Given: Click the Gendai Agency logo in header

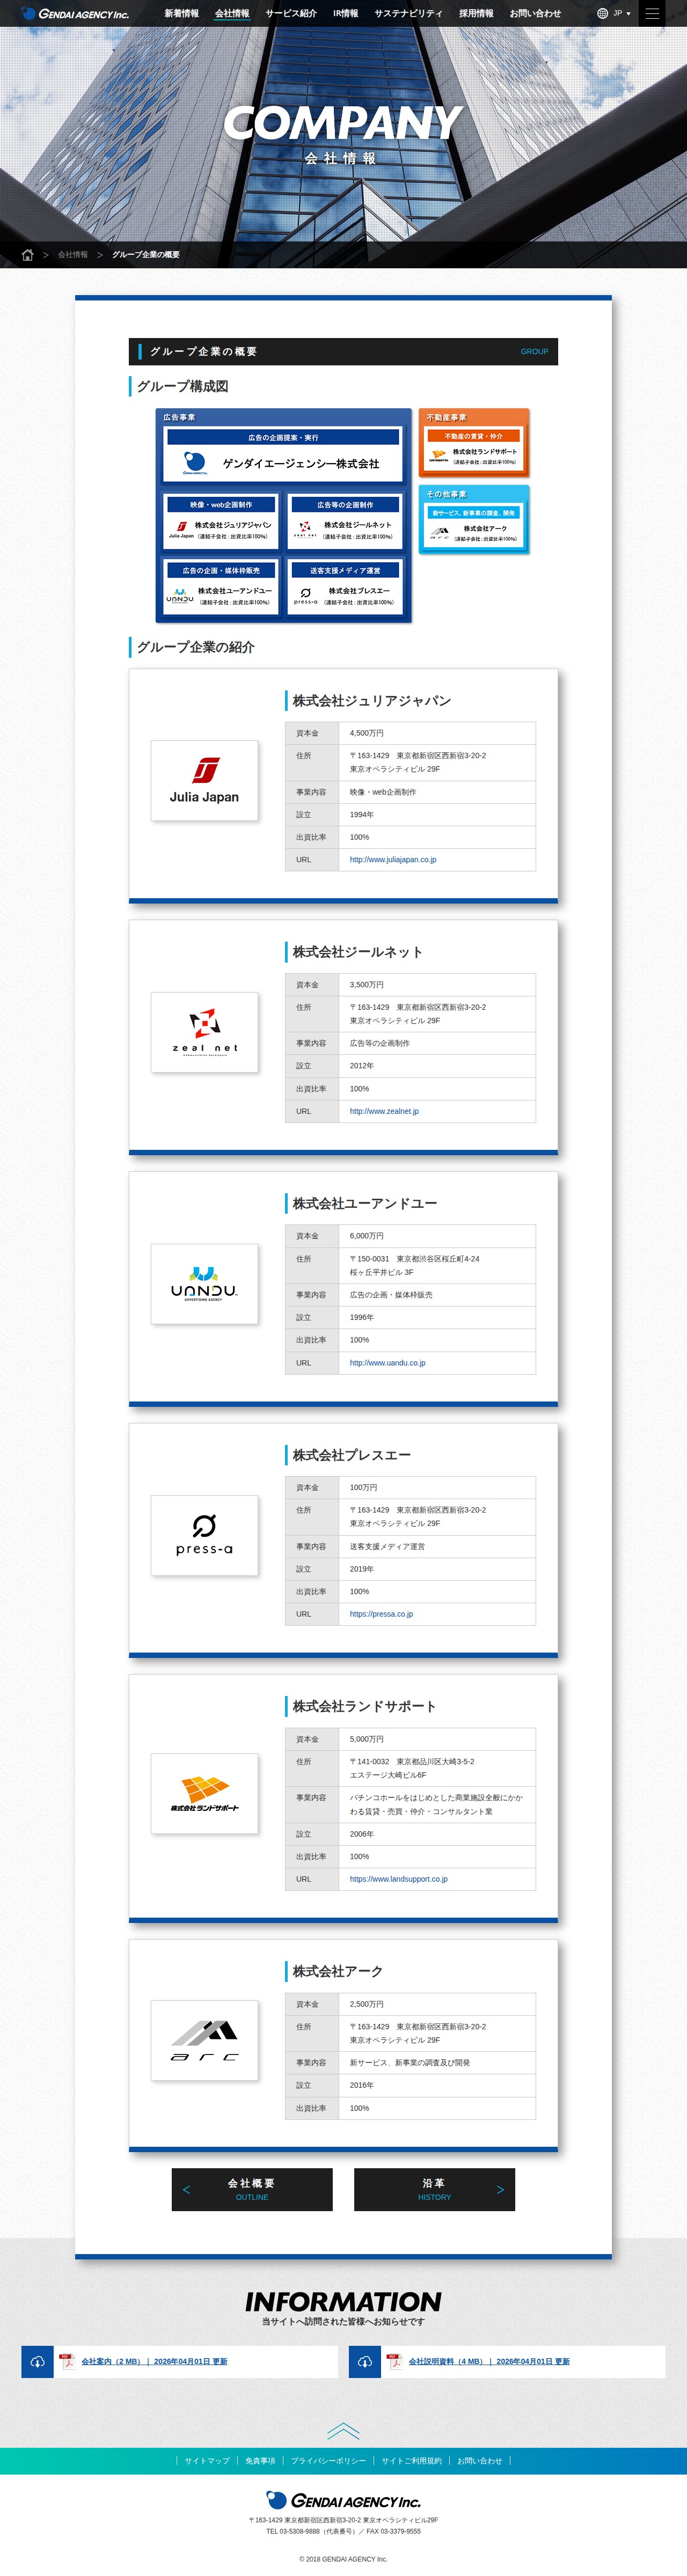Looking at the screenshot, I should coord(75,14).
